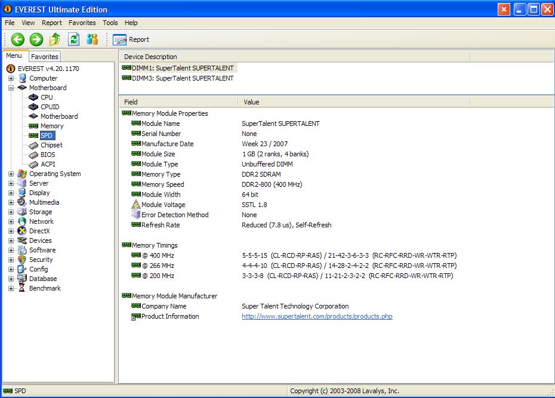
Task: Open the Help menu
Action: pos(131,23)
